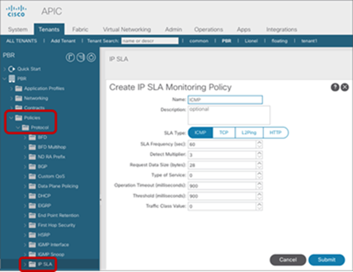353x272 pixels.
Task: Collapse the PBR tenant node
Action: [x=4, y=78]
